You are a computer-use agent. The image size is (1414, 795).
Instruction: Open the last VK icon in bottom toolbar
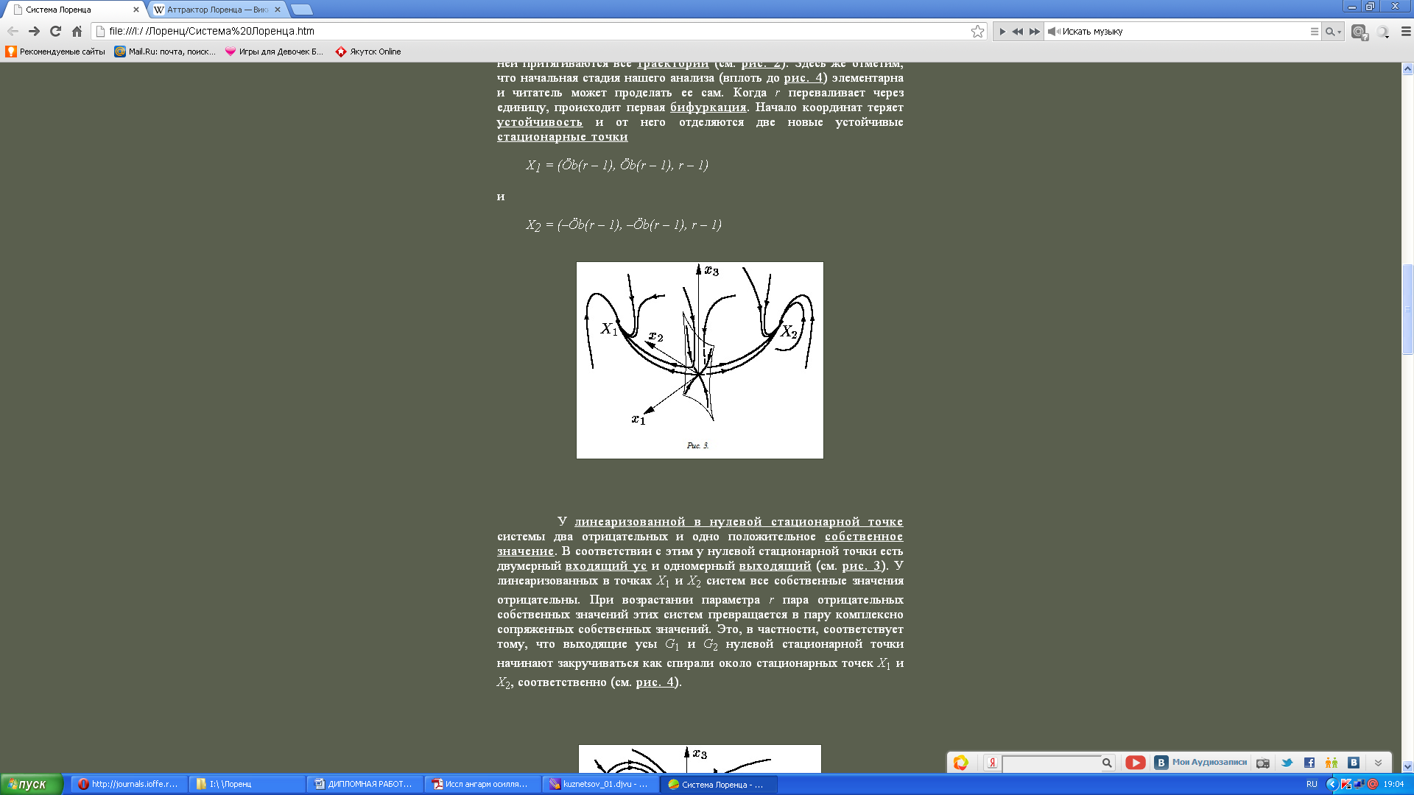(1354, 763)
